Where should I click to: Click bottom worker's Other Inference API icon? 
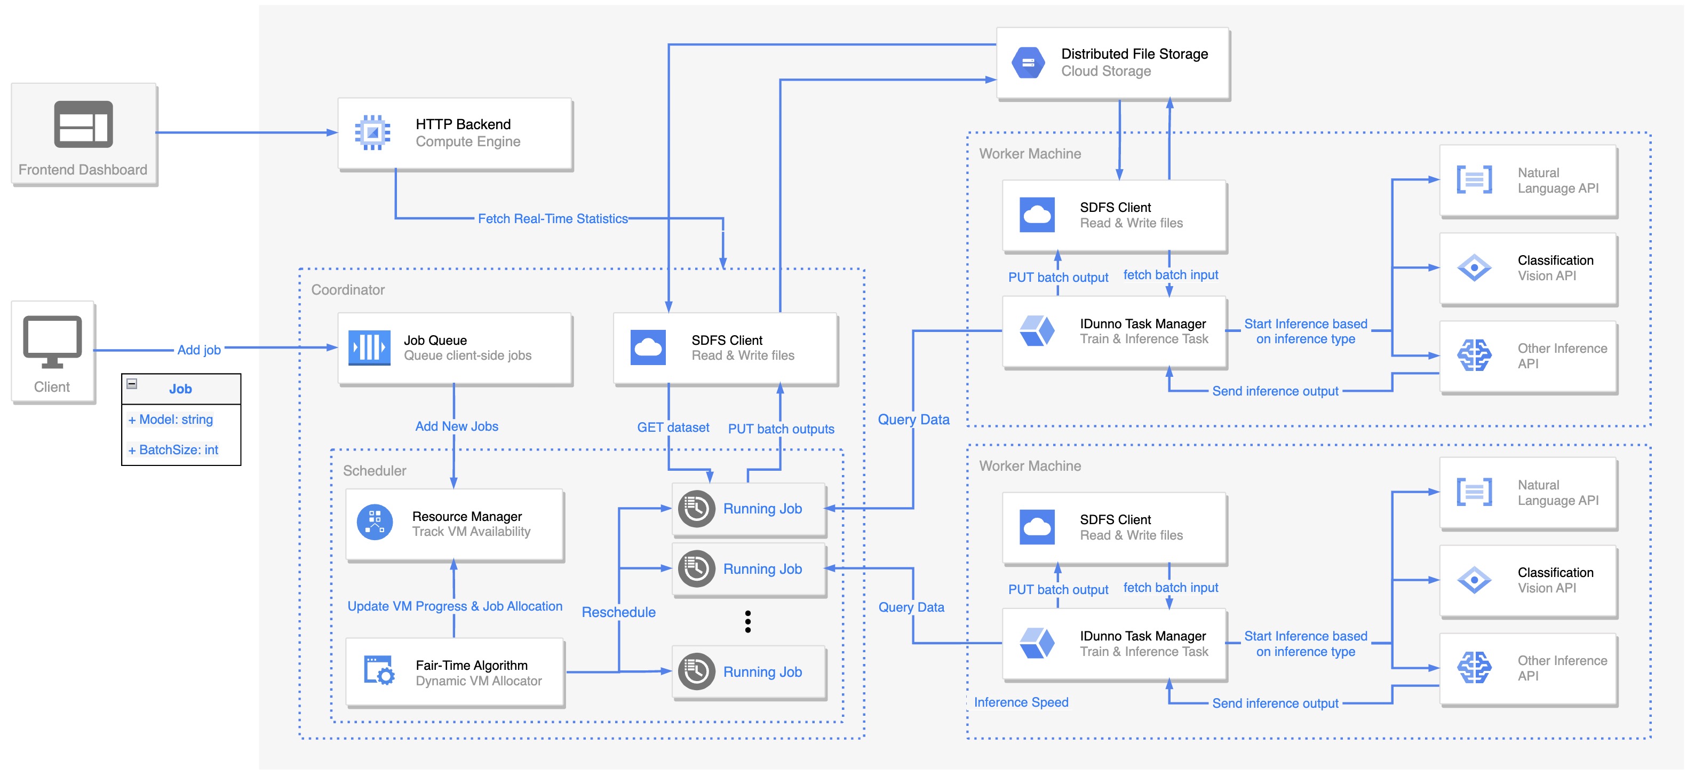pos(1474,668)
